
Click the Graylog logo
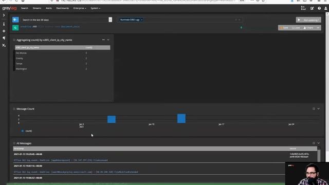(x=9, y=8)
